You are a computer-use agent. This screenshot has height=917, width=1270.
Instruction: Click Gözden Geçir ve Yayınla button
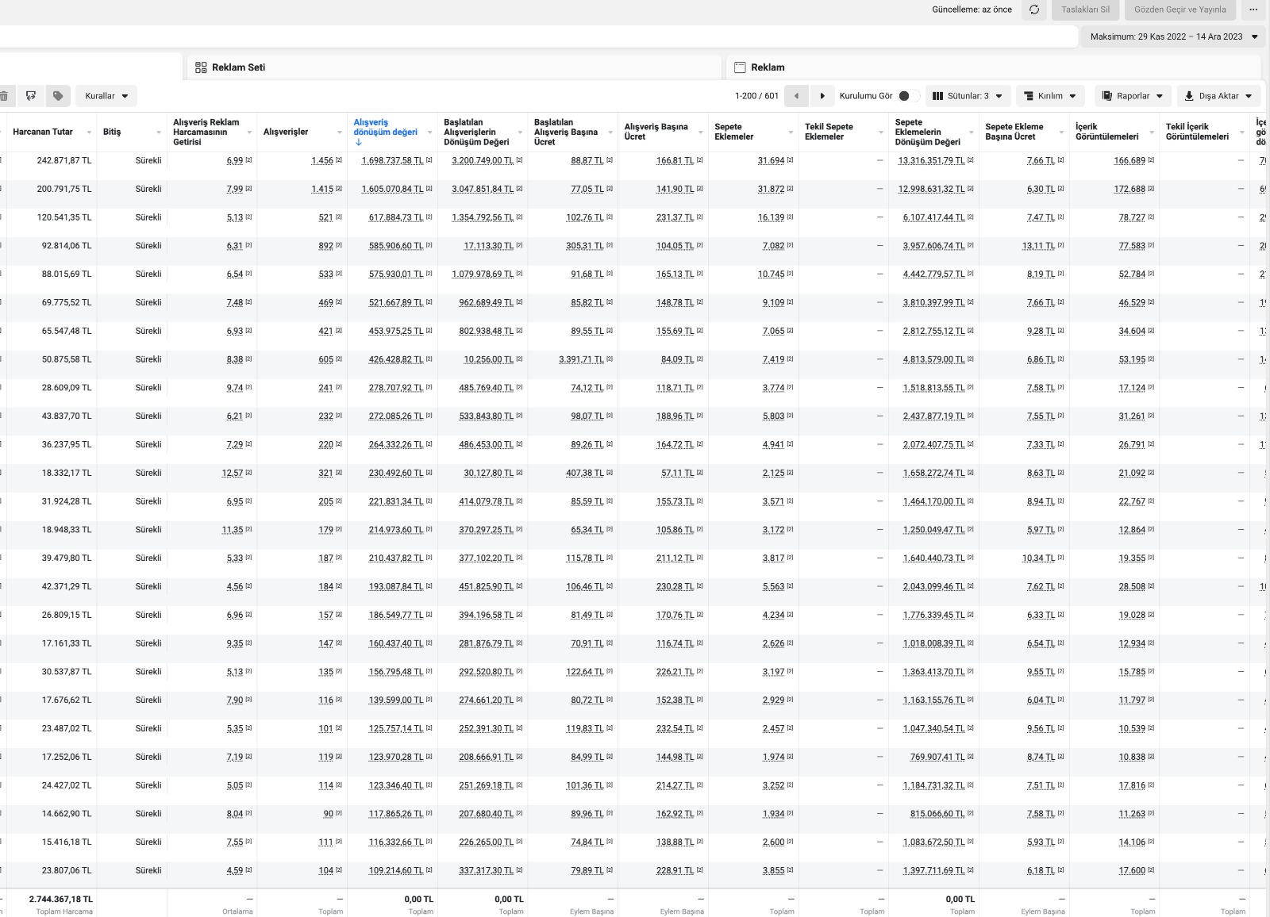click(x=1180, y=10)
